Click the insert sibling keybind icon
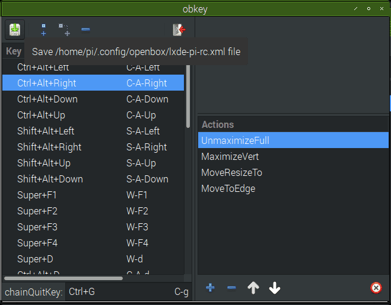The image size is (391, 305). coord(43,30)
